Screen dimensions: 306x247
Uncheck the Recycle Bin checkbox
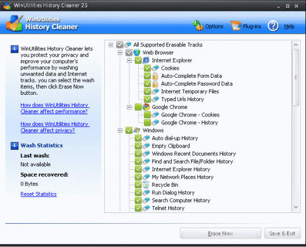[138, 185]
